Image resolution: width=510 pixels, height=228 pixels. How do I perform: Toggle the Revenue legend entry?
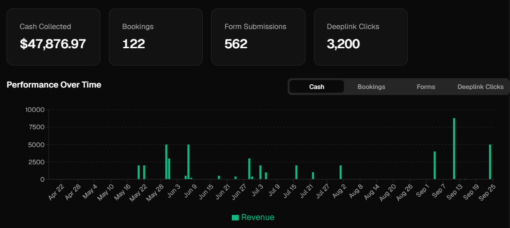(x=253, y=217)
